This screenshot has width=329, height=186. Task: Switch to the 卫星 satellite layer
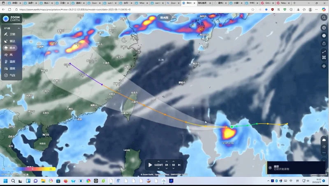(x=10, y=34)
